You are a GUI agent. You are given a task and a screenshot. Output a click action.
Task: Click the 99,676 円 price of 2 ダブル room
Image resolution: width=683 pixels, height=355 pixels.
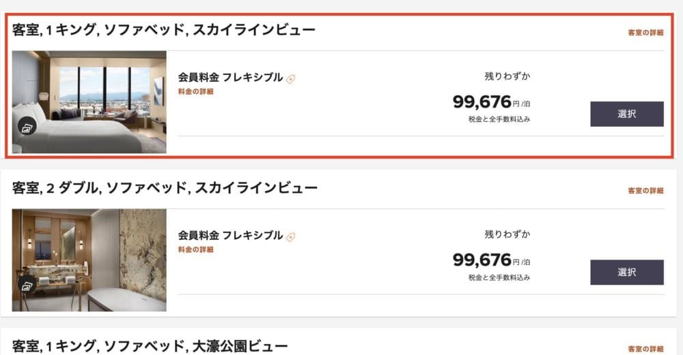click(491, 260)
